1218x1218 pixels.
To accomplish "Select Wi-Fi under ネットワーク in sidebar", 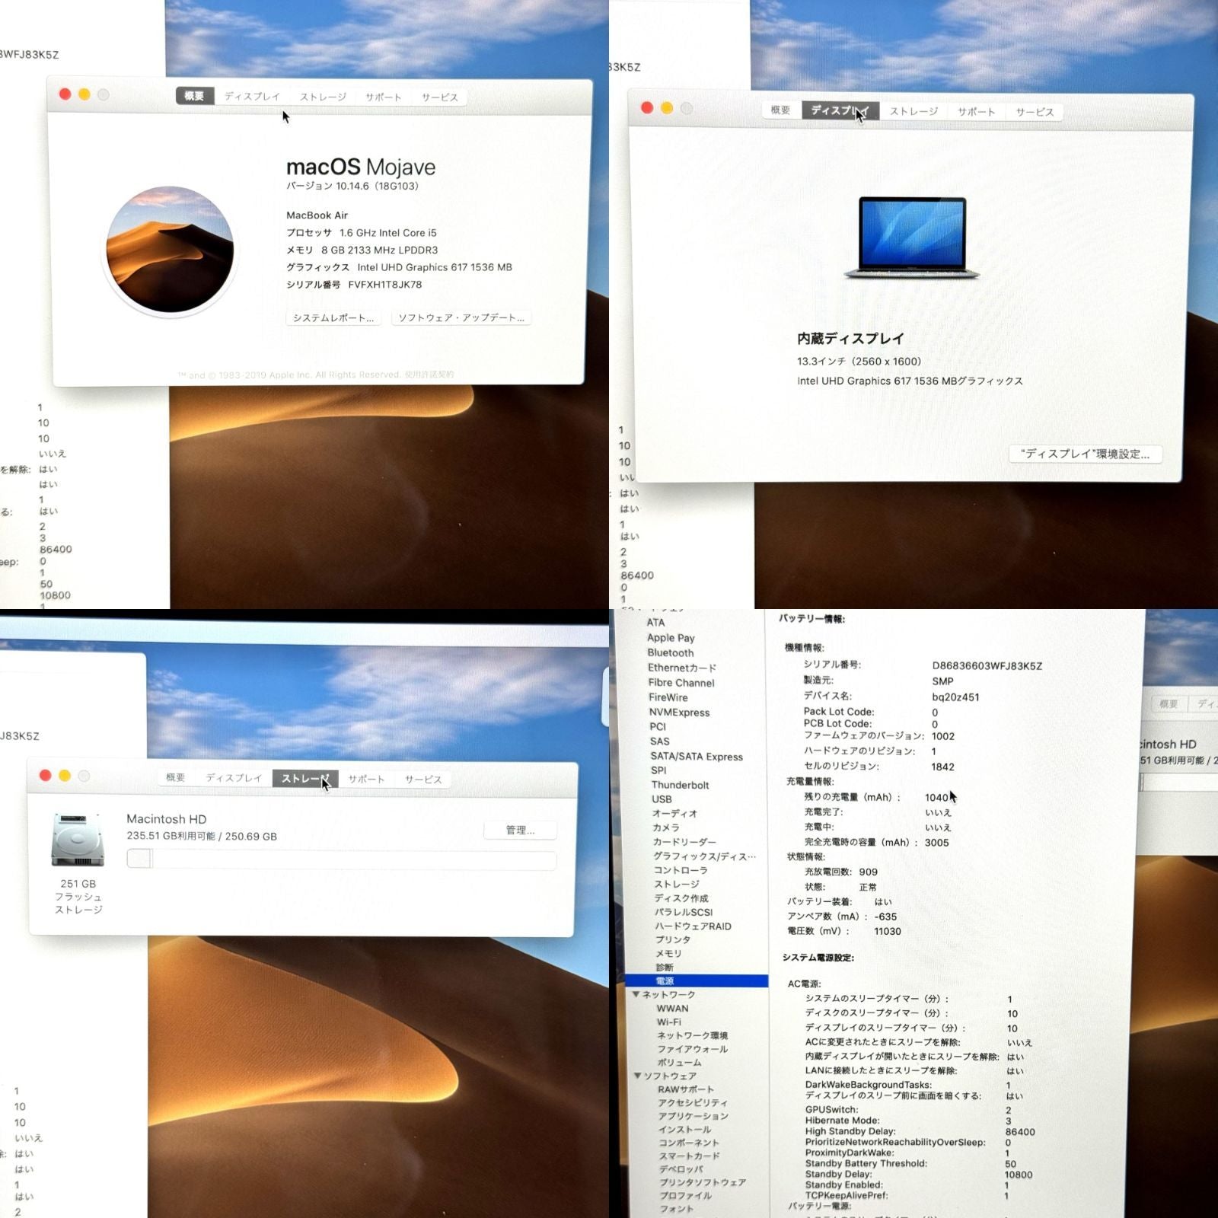I will coord(669,1022).
